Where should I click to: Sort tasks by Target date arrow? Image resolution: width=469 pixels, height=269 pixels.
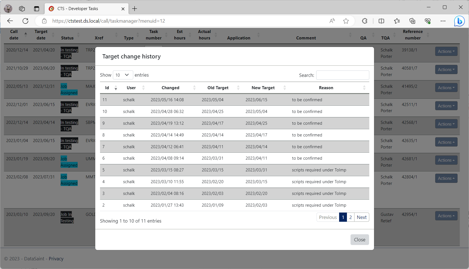coord(53,35)
